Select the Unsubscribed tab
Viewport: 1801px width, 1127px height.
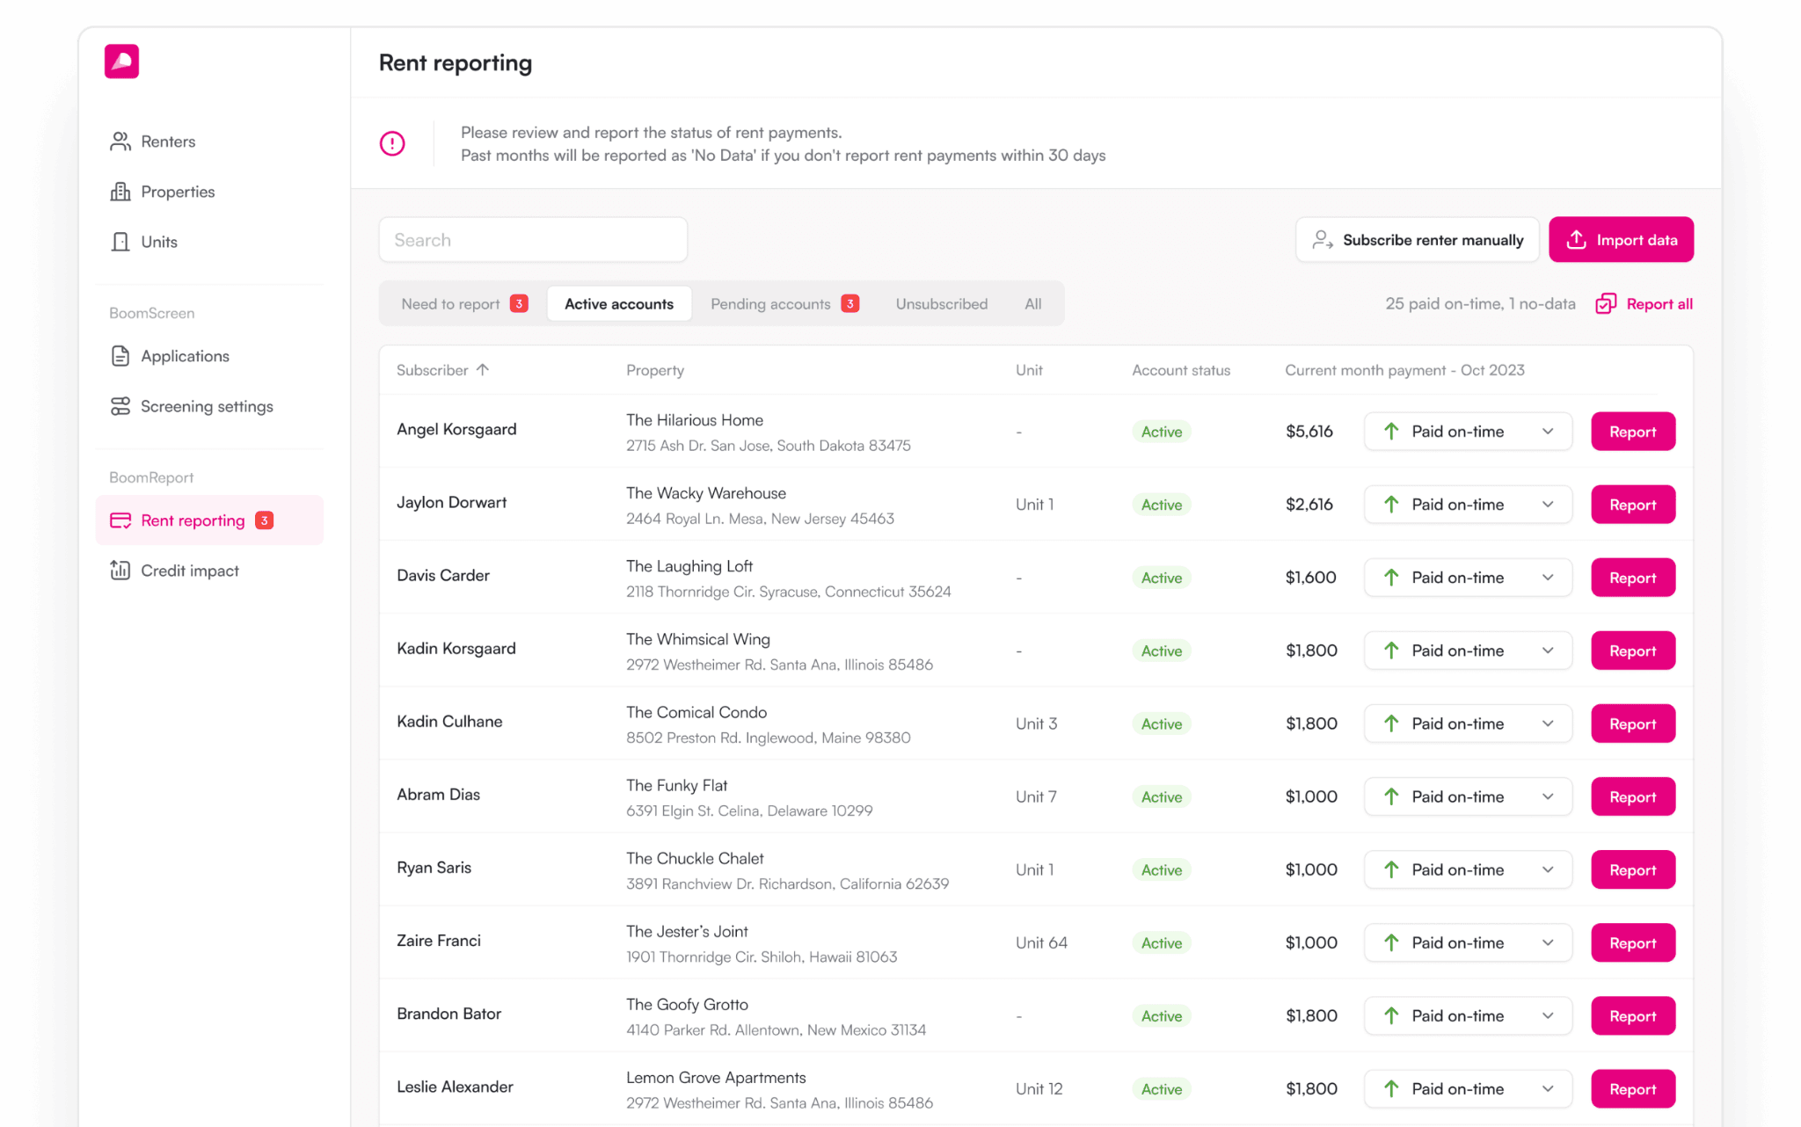coord(941,304)
